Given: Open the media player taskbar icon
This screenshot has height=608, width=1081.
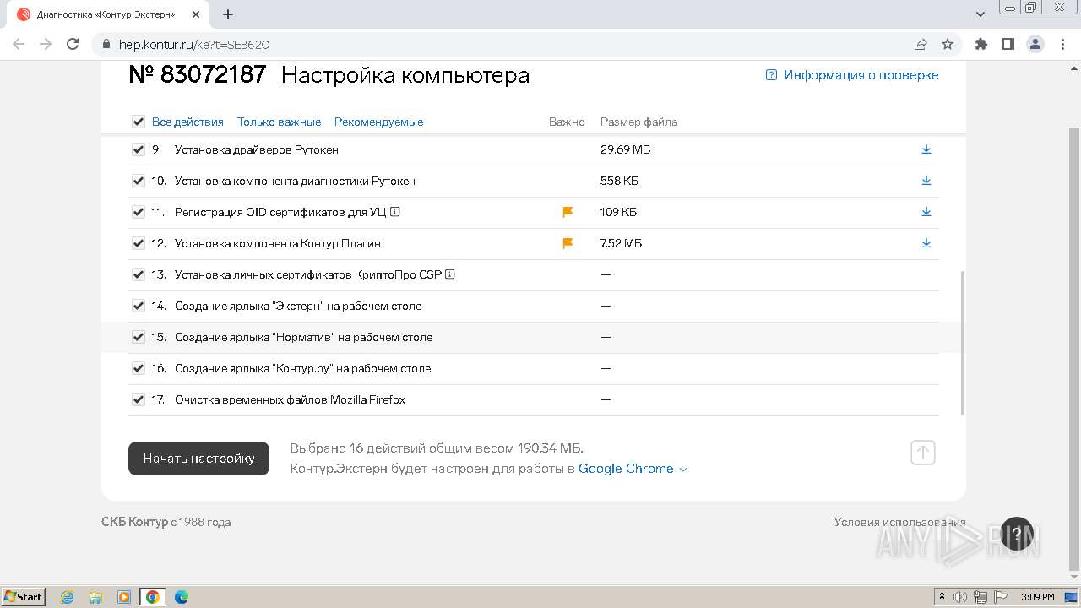Looking at the screenshot, I should (124, 597).
